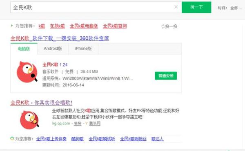Image resolution: width=245 pixels, height=151 pixels.
Task: Click the 更新时间: 2016-06-14 text
Action: (63, 85)
